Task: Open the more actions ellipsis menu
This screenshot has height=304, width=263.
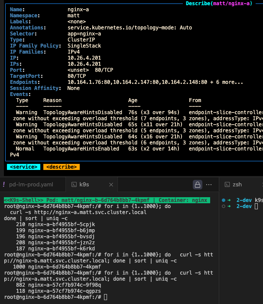Action: pyautogui.click(x=209, y=185)
